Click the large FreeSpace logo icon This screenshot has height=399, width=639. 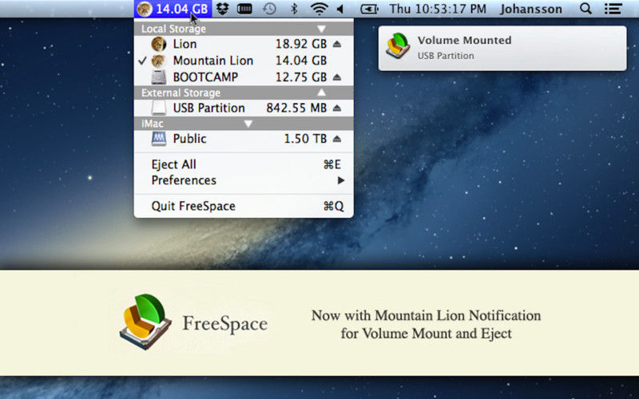pos(145,322)
